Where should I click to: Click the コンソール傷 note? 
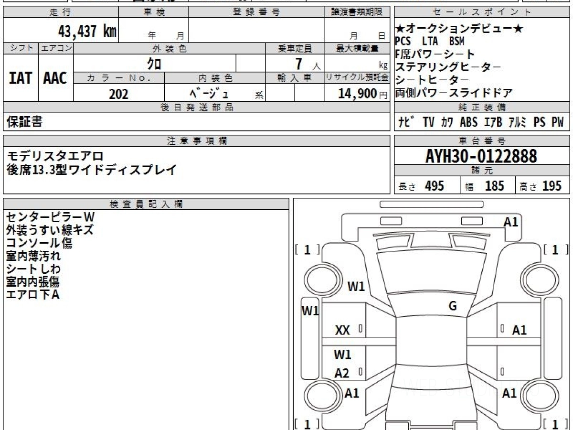(39, 243)
